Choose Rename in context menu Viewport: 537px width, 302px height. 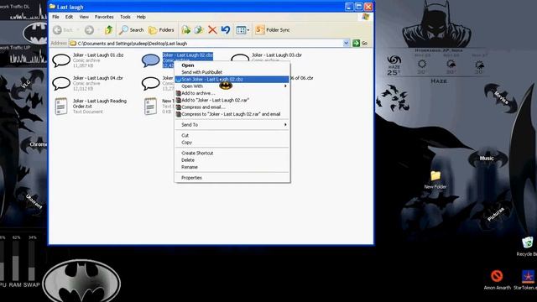(x=232, y=167)
